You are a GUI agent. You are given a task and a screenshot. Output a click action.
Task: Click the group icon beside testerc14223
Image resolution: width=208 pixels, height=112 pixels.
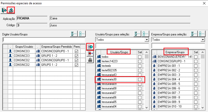[99, 61]
